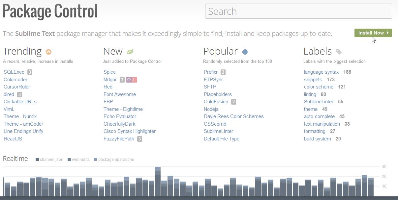
Task: Open the Default File Type package
Action: [x=222, y=139]
